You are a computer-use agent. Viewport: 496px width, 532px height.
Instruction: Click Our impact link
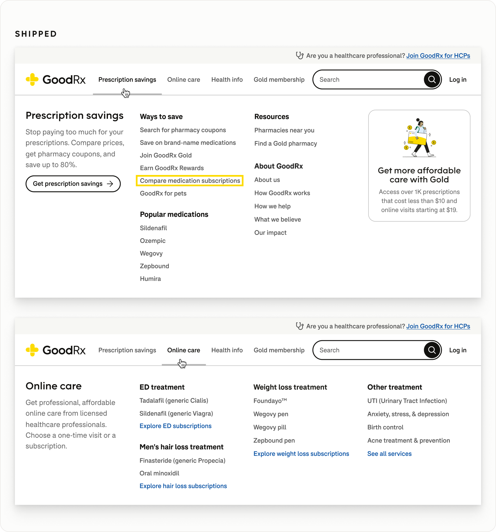[270, 233]
